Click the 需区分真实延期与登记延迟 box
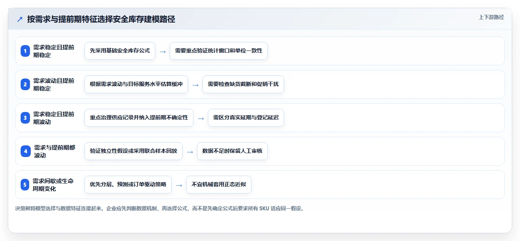The height and width of the screenshot is (241, 520). [246, 118]
